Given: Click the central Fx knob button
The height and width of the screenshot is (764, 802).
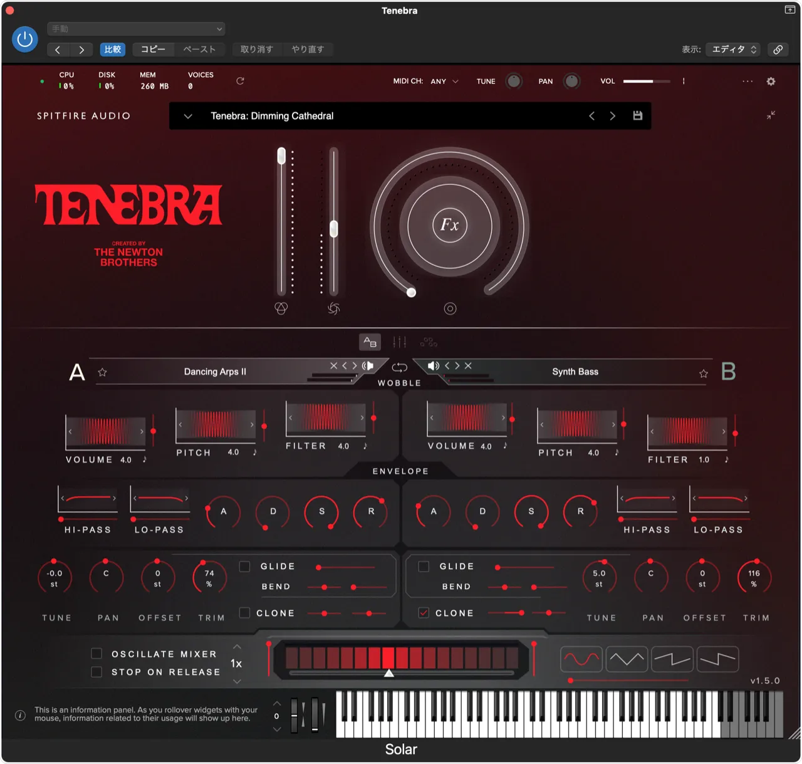Looking at the screenshot, I should 449,225.
